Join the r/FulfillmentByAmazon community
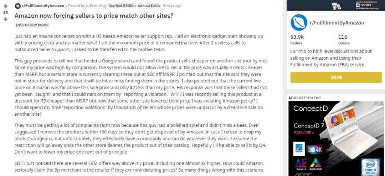This screenshot has height=176, width=385. (x=336, y=77)
